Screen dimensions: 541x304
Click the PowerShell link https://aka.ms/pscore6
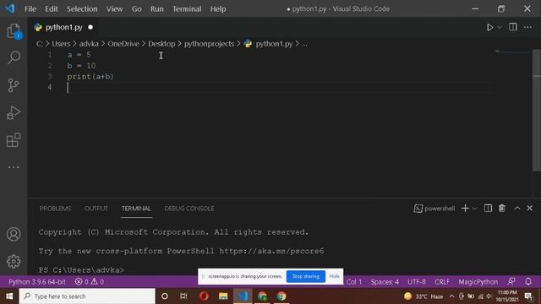271,251
